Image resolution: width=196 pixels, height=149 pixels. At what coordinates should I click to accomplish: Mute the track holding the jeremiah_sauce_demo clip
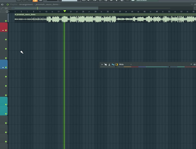coord(6,21)
